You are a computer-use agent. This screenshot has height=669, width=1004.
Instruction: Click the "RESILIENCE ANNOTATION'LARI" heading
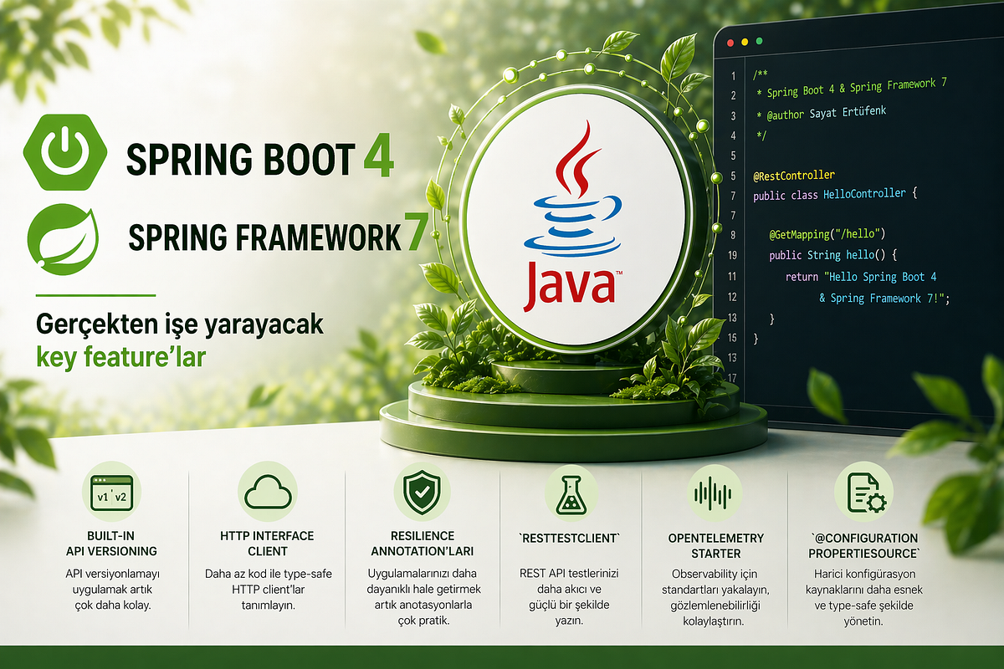(422, 544)
